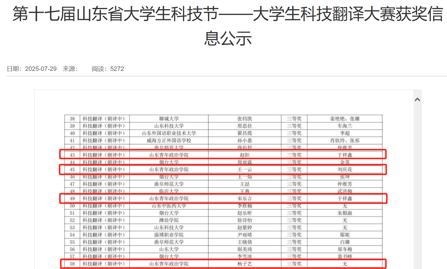Image resolution: width=447 pixels, height=269 pixels.
Task: Click student name 宋乐言 in row 49
Action: [x=244, y=199]
